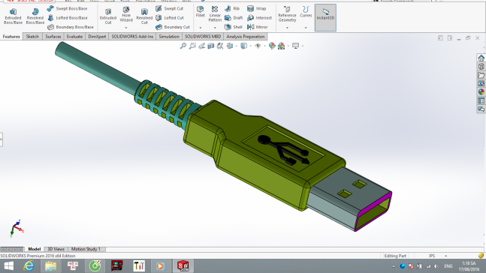Open the Hole Wizard
Viewport: 486px width, 273px height.
[x=126, y=14]
